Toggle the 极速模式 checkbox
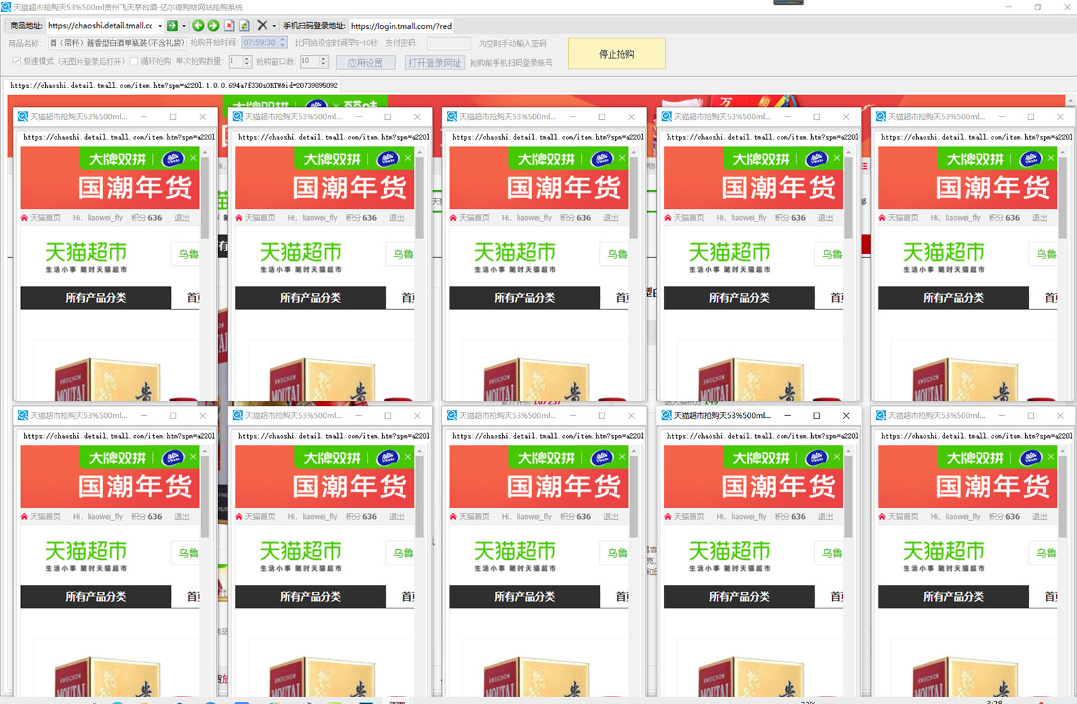This screenshot has width=1077, height=704. 16,61
